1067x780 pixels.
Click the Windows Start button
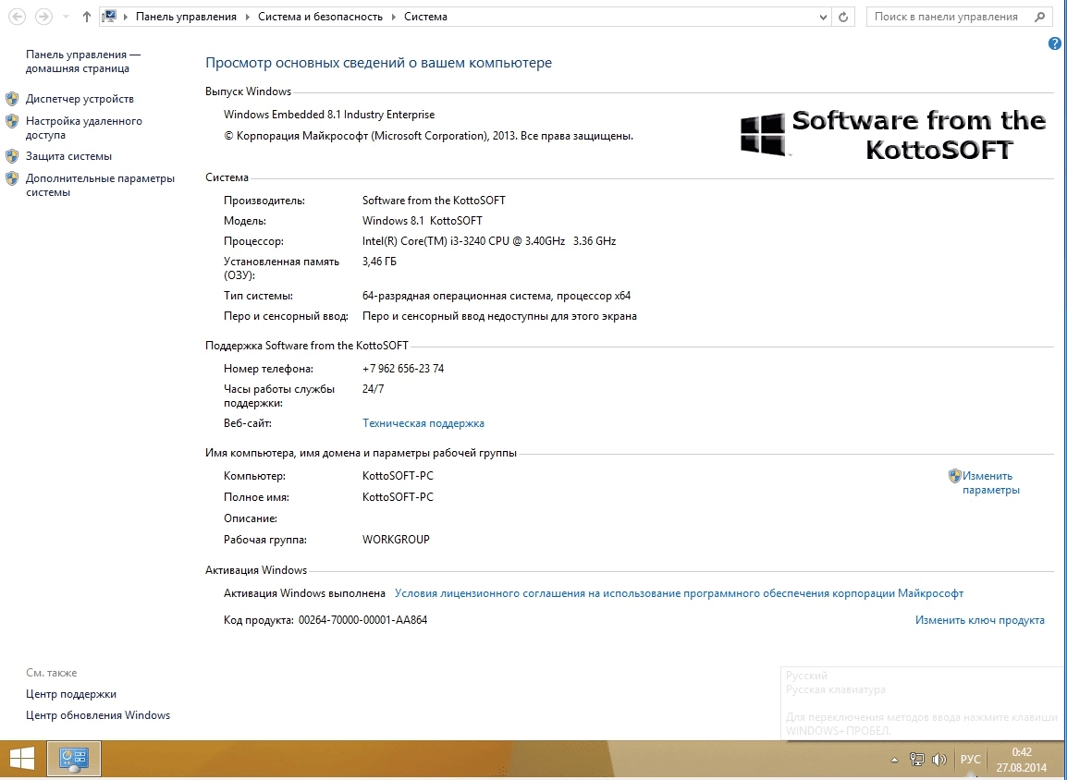click(22, 759)
